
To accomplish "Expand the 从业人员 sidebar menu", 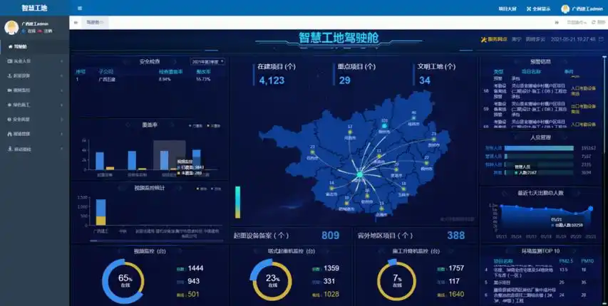I will tap(35, 61).
